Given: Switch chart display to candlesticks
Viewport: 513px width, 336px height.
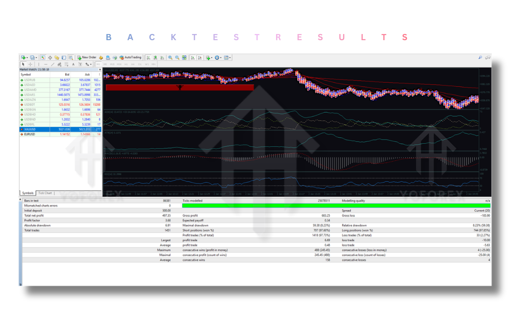Looking at the screenshot, I should click(x=154, y=57).
